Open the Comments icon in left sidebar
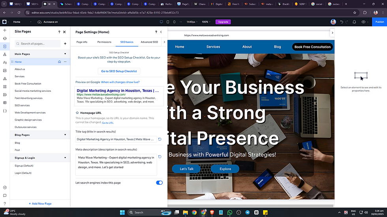This screenshot has height=217, width=387. [x=5, y=196]
